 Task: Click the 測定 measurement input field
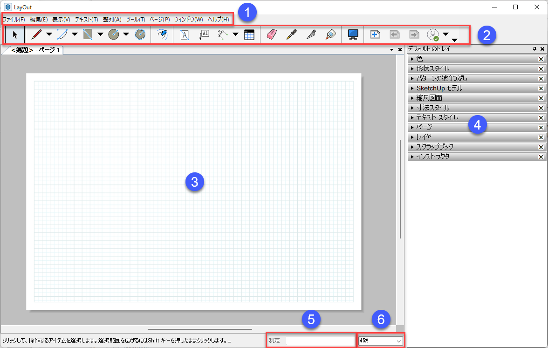(x=320, y=341)
